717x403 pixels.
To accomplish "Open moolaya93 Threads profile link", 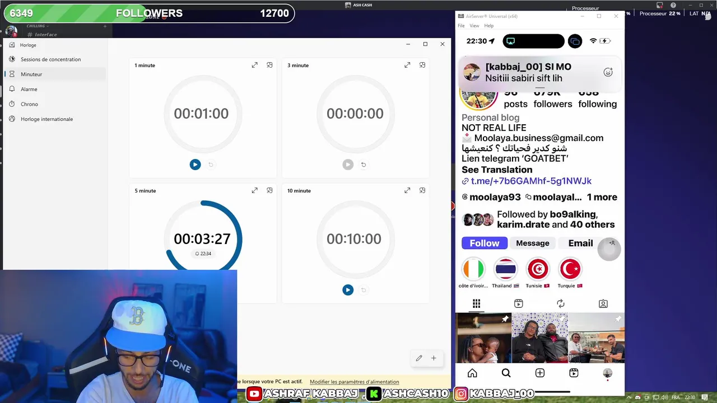I will click(491, 197).
